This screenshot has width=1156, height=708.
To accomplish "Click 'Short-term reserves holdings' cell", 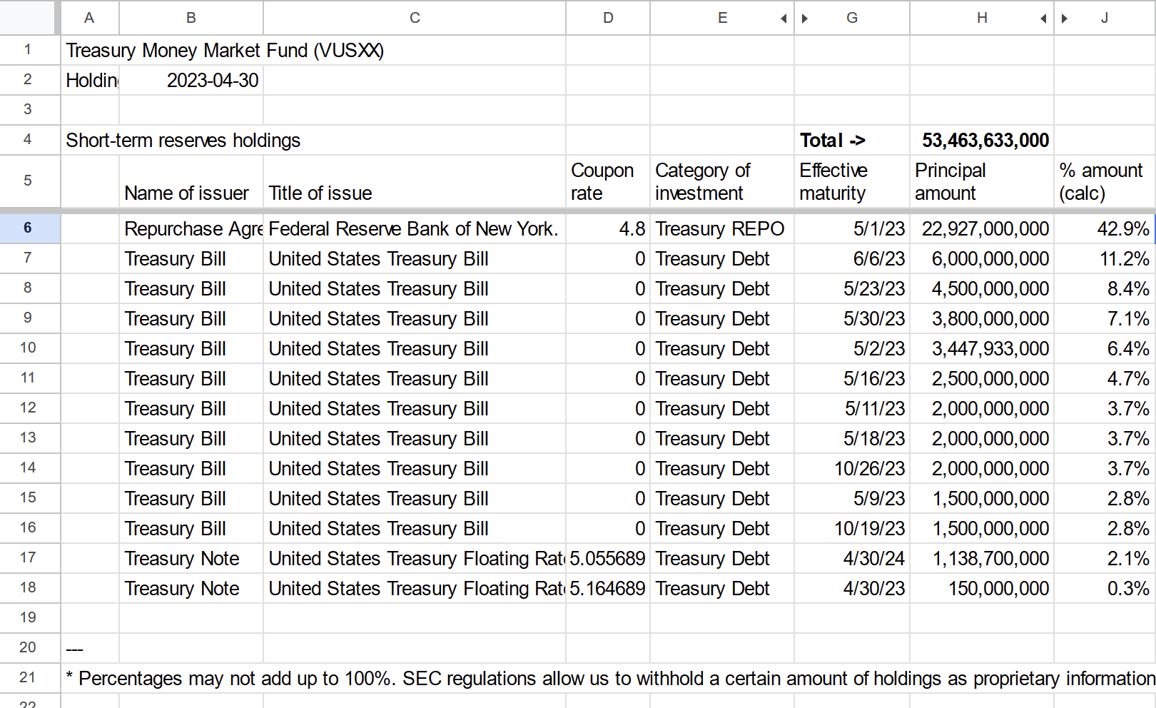I will pos(183,141).
